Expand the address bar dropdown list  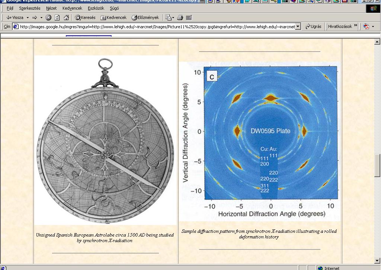click(x=298, y=26)
